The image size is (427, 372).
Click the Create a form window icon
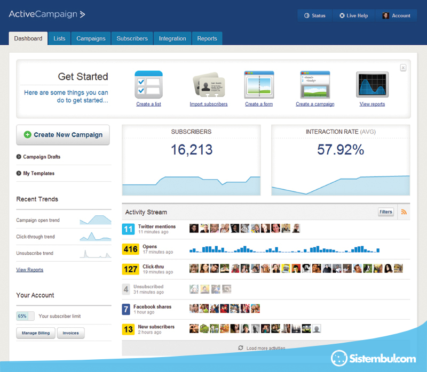259,85
